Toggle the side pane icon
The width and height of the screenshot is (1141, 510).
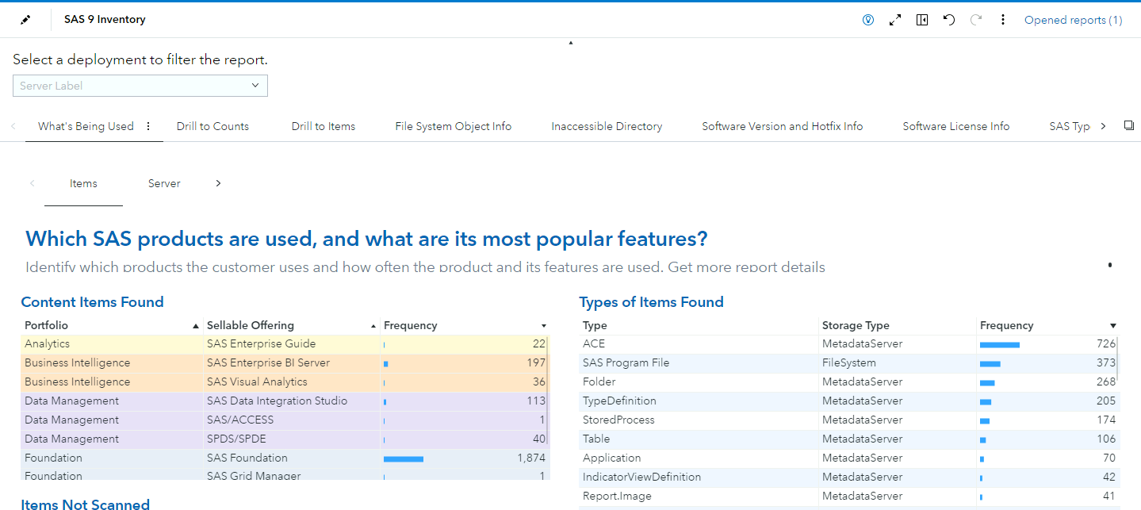click(x=922, y=20)
